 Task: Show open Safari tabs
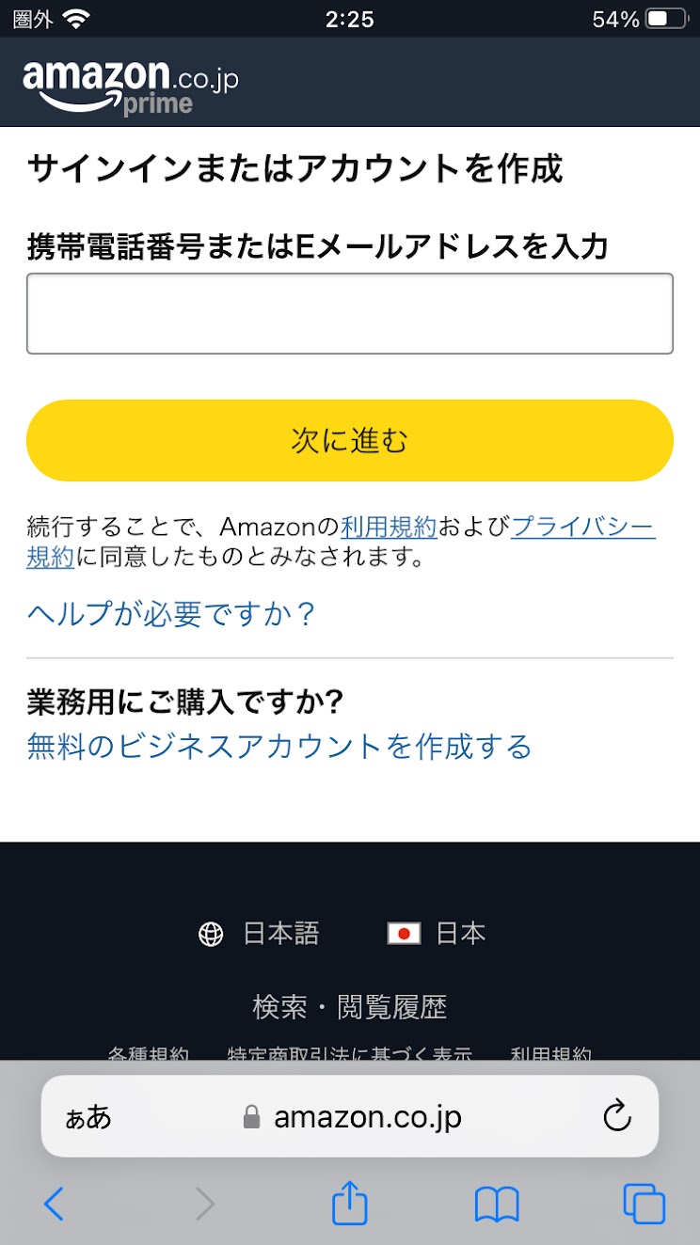[x=644, y=1204]
